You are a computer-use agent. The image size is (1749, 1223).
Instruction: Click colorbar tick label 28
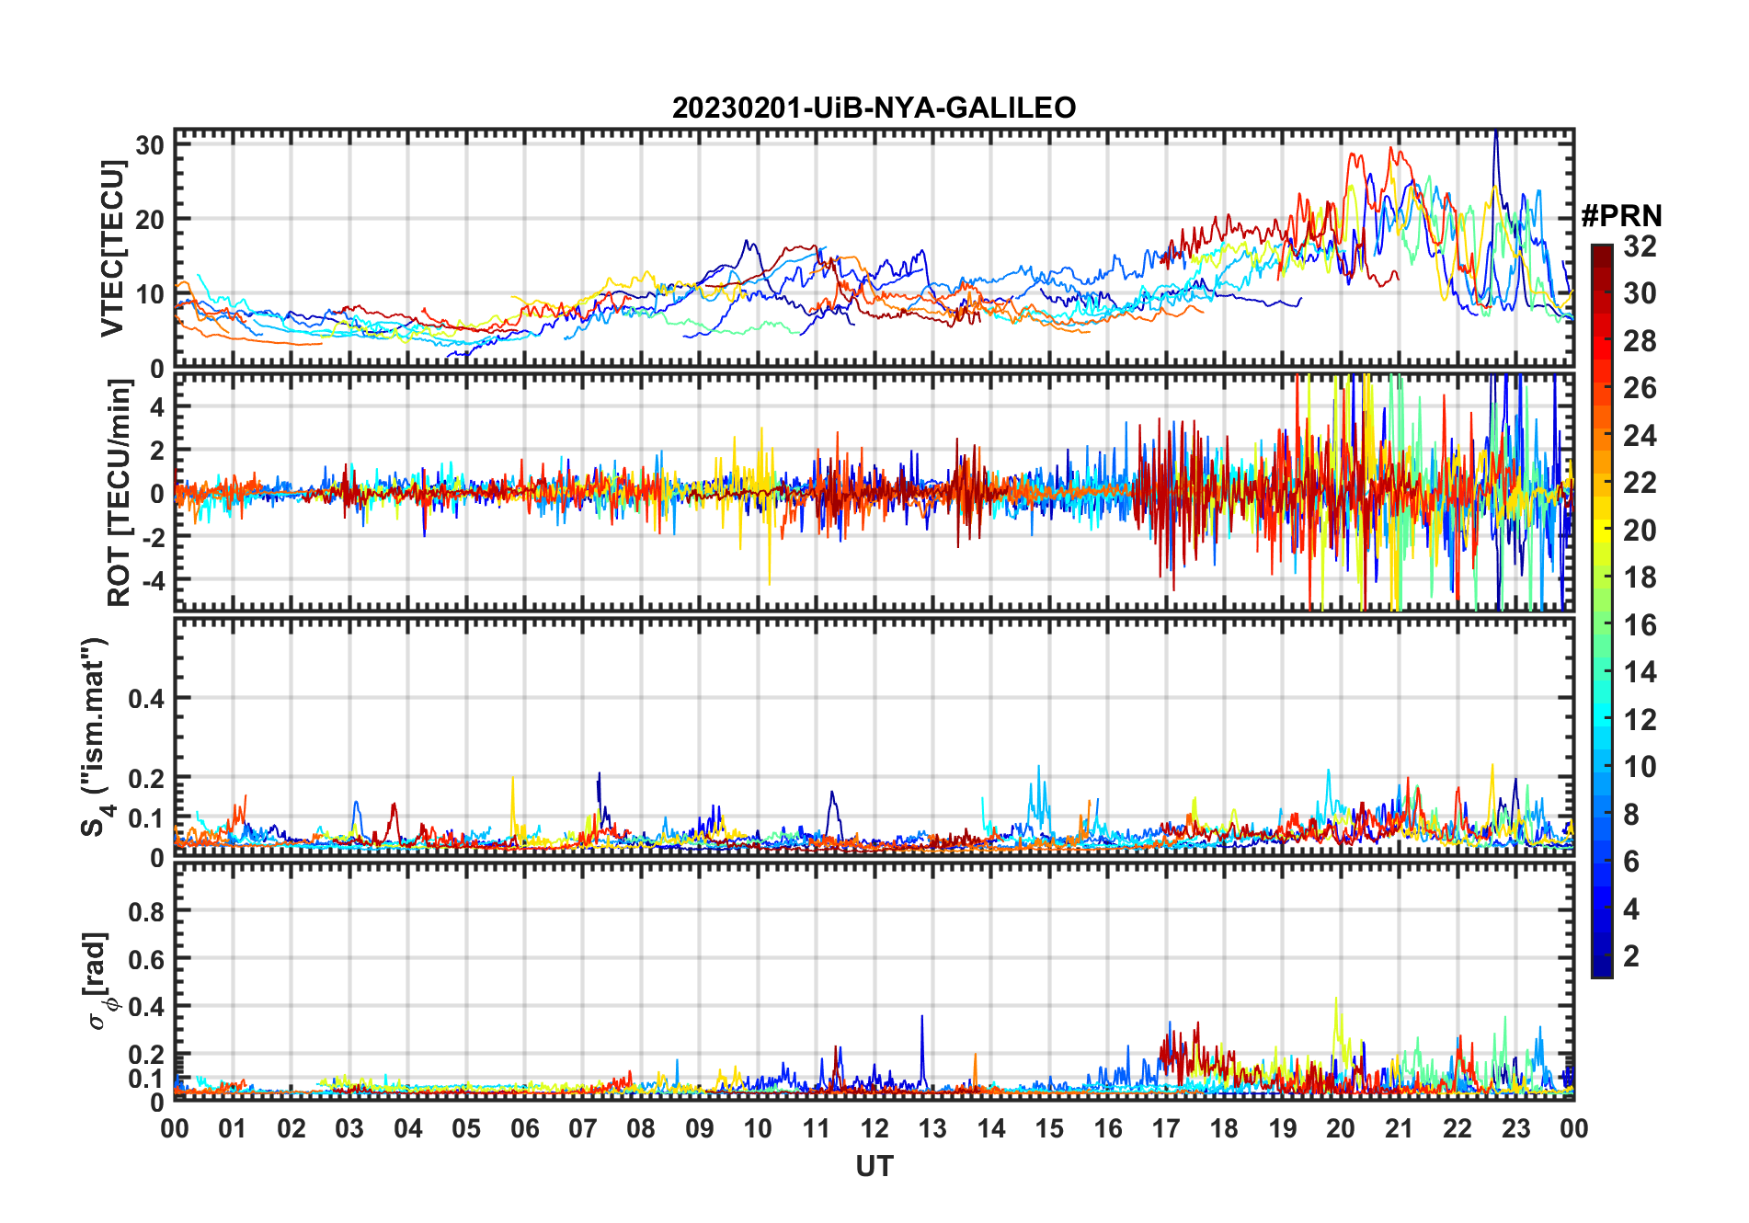pyautogui.click(x=1640, y=340)
